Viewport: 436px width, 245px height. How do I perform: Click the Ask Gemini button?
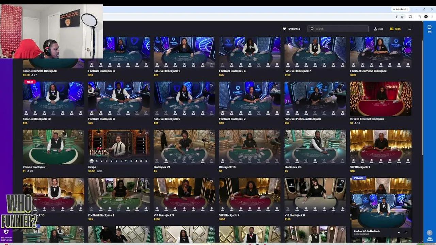pos(401,9)
